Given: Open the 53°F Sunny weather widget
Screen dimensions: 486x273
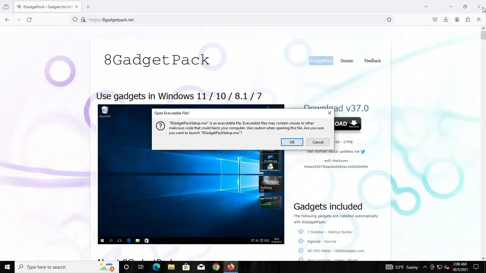Looking at the screenshot, I should 402,267.
